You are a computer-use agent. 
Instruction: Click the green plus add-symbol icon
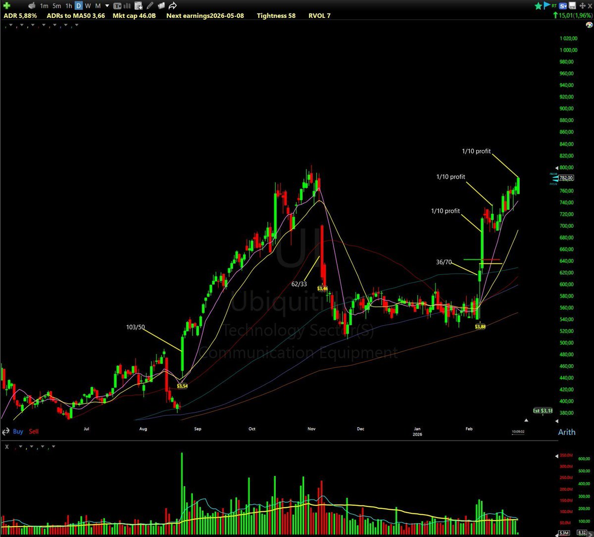click(6, 6)
